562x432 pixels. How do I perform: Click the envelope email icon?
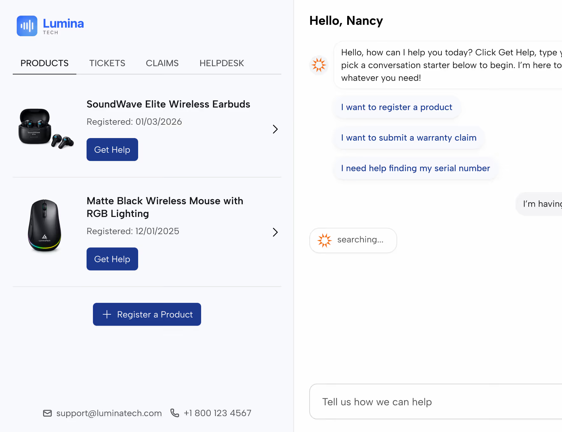coord(47,413)
